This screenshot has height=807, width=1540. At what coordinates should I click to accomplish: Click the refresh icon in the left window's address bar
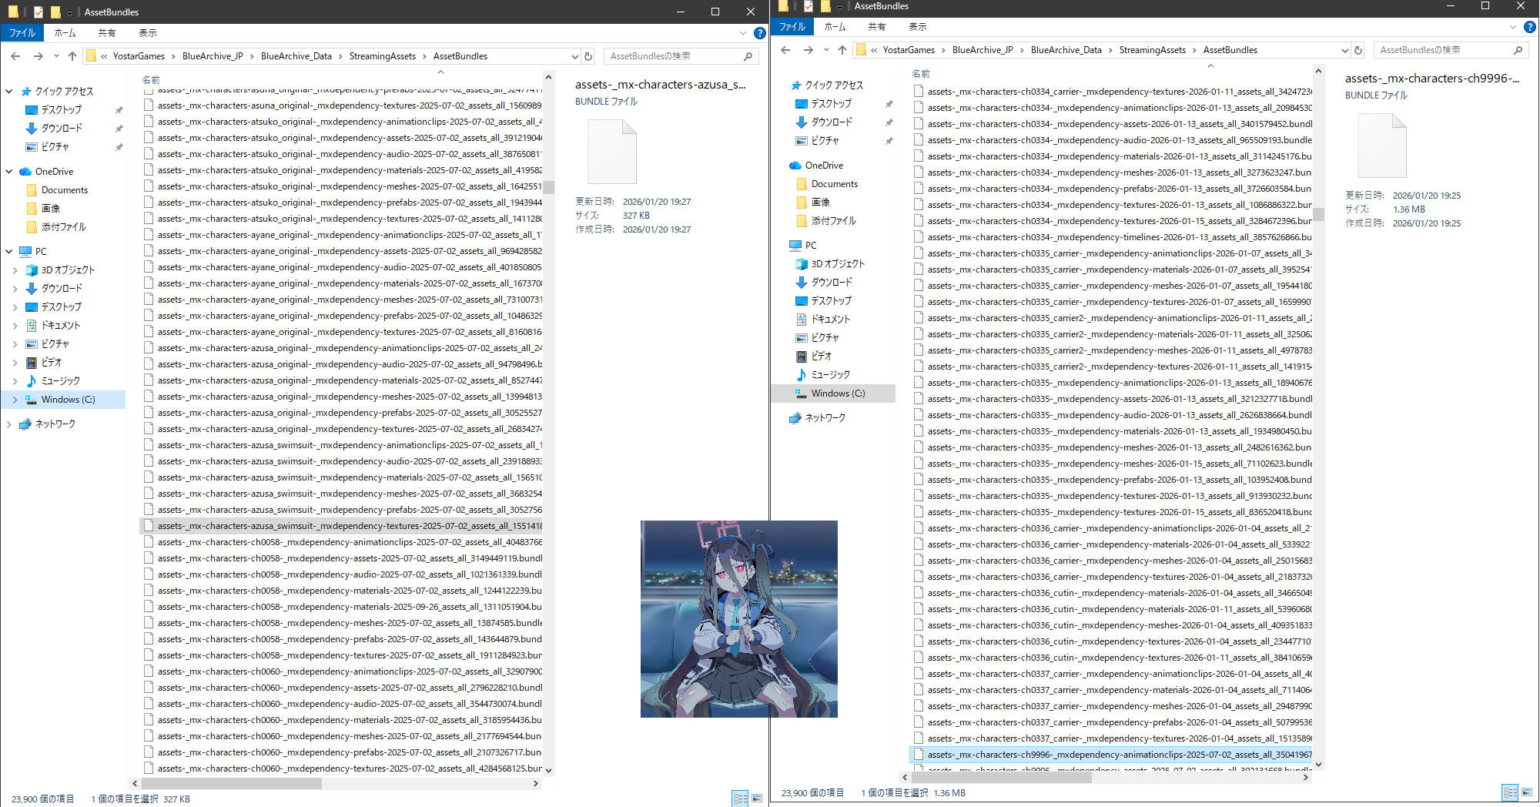(x=588, y=56)
